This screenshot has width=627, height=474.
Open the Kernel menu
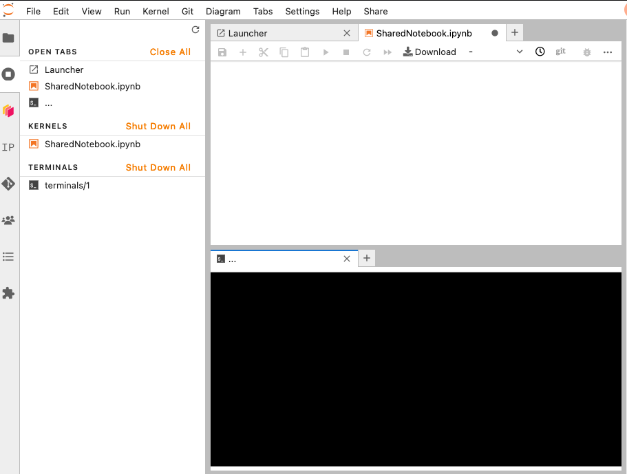(x=156, y=11)
